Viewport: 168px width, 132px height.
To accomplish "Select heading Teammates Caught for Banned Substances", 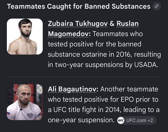I will pyautogui.click(x=79, y=6).
